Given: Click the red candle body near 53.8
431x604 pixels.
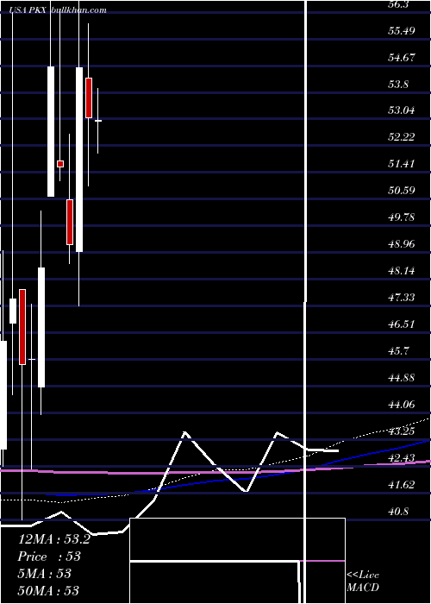Looking at the screenshot, I should [x=89, y=98].
